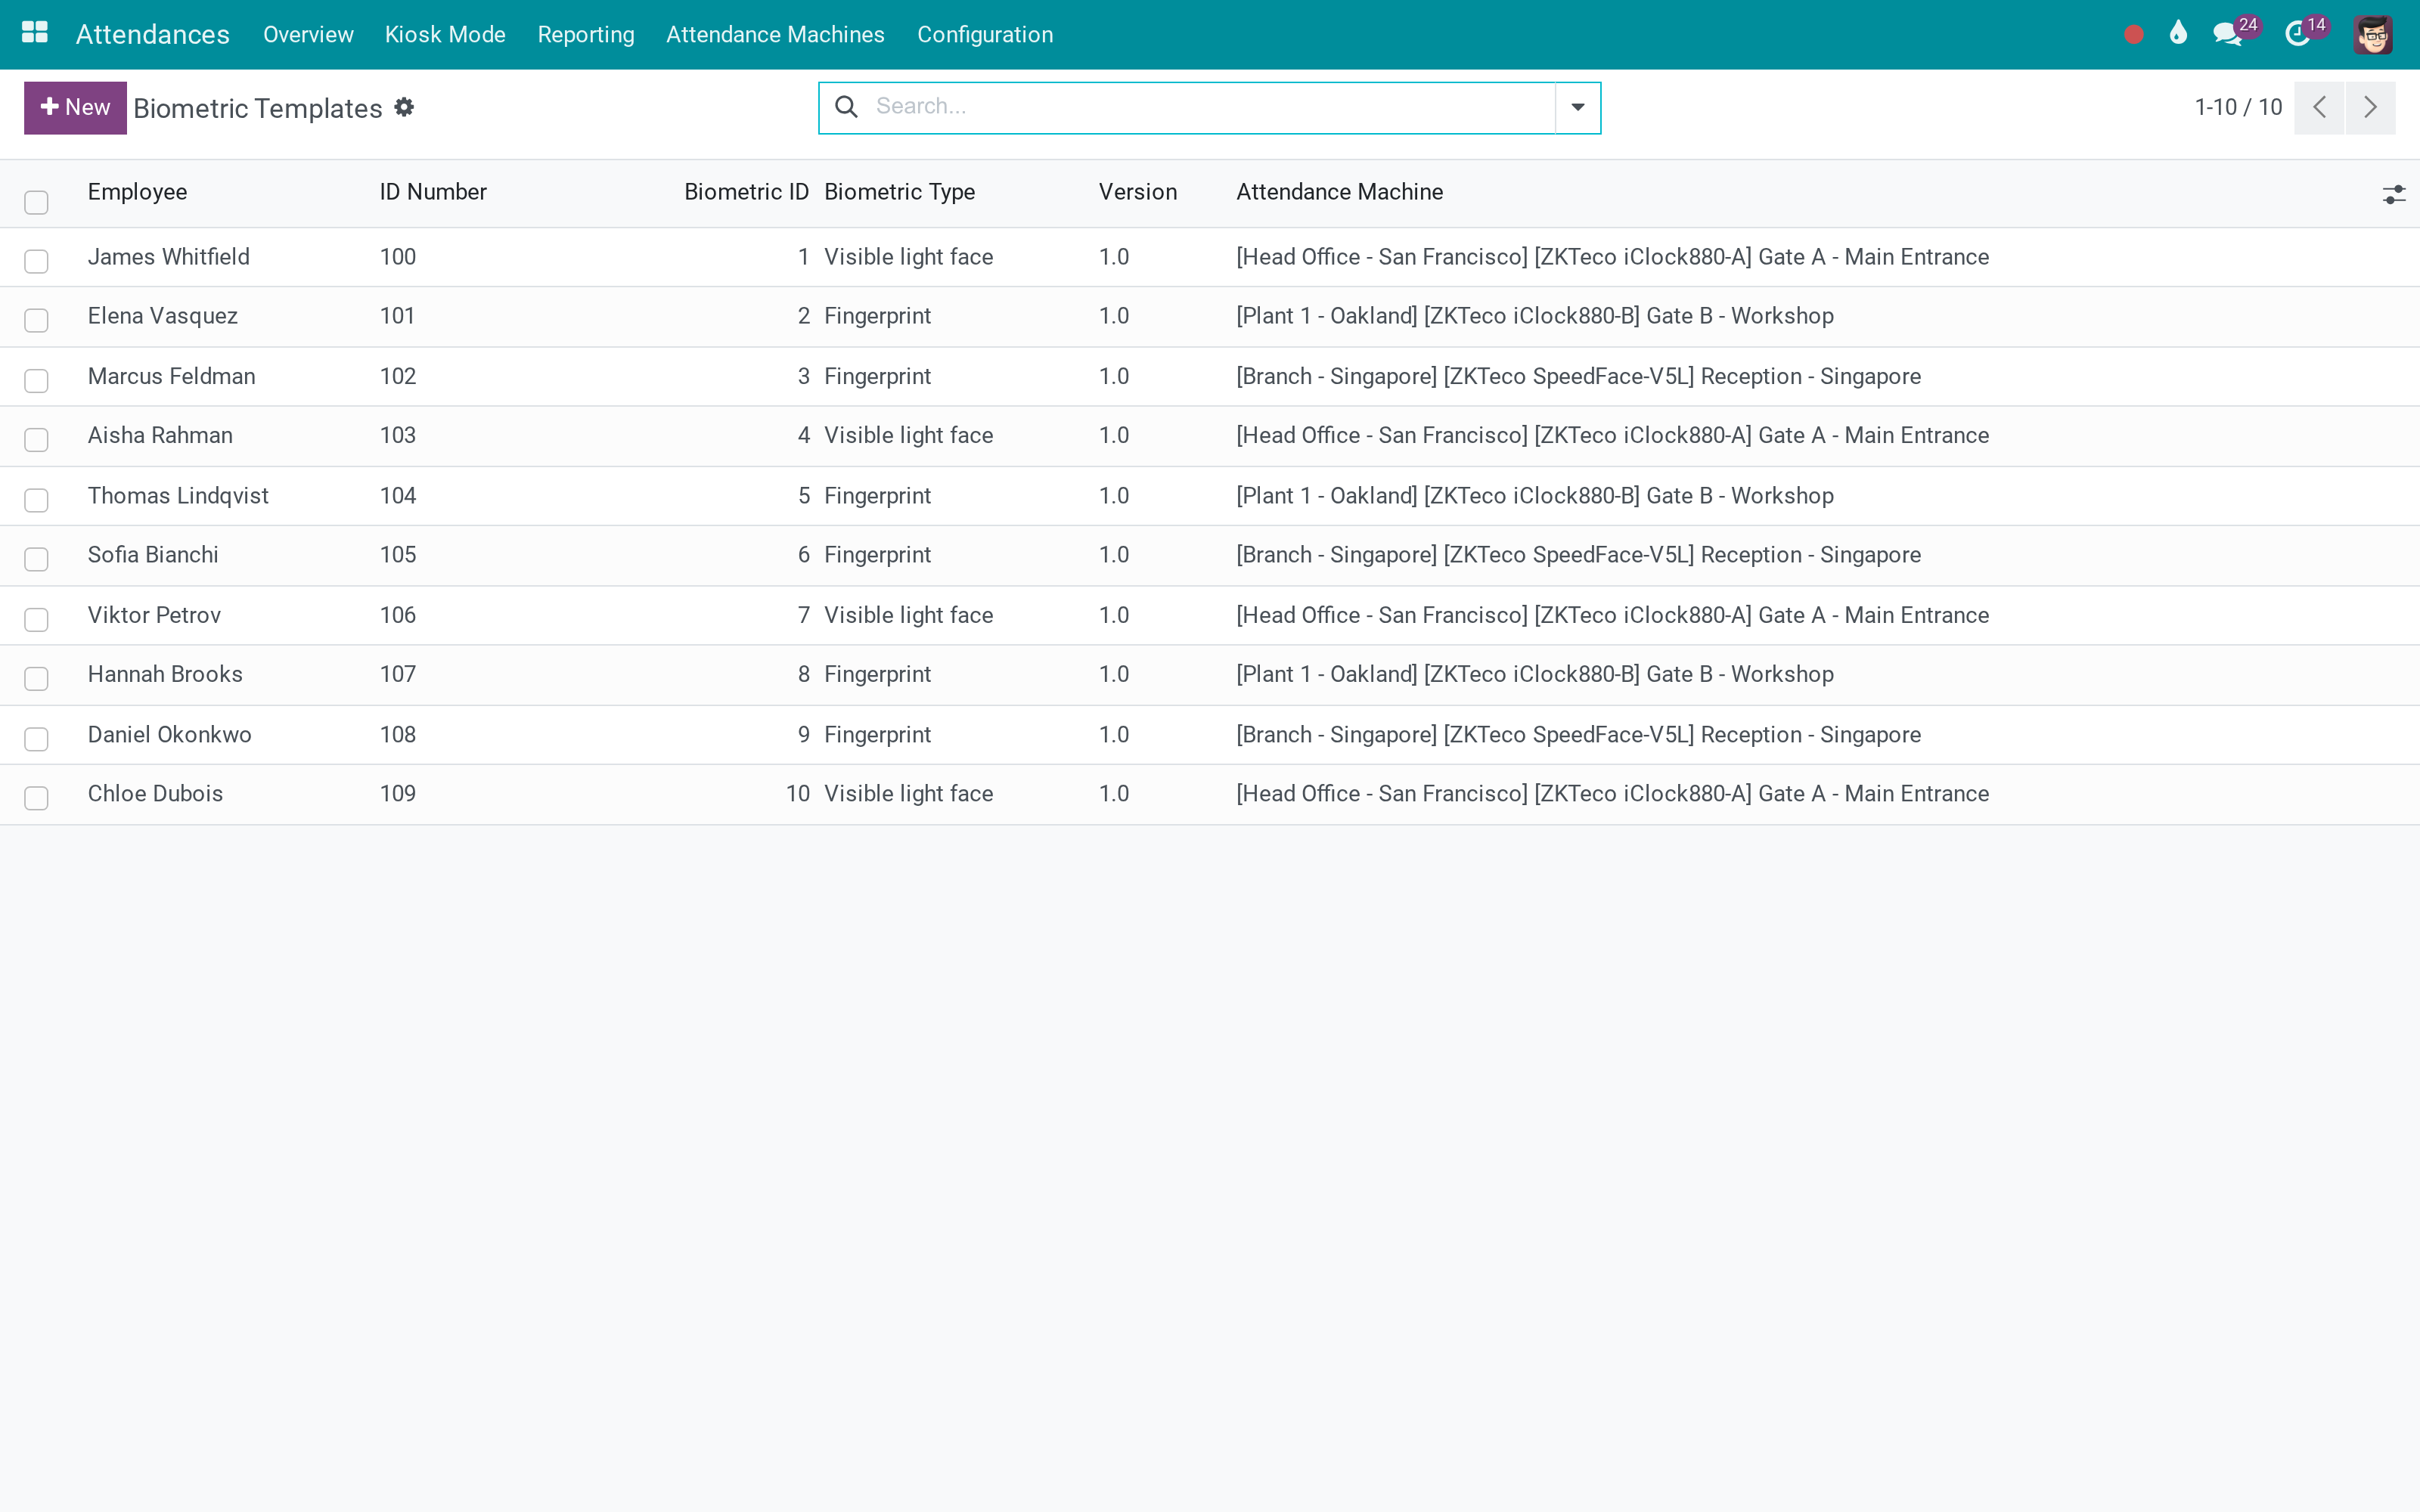
Task: Open the conversations icon with 24 badge
Action: point(2227,34)
